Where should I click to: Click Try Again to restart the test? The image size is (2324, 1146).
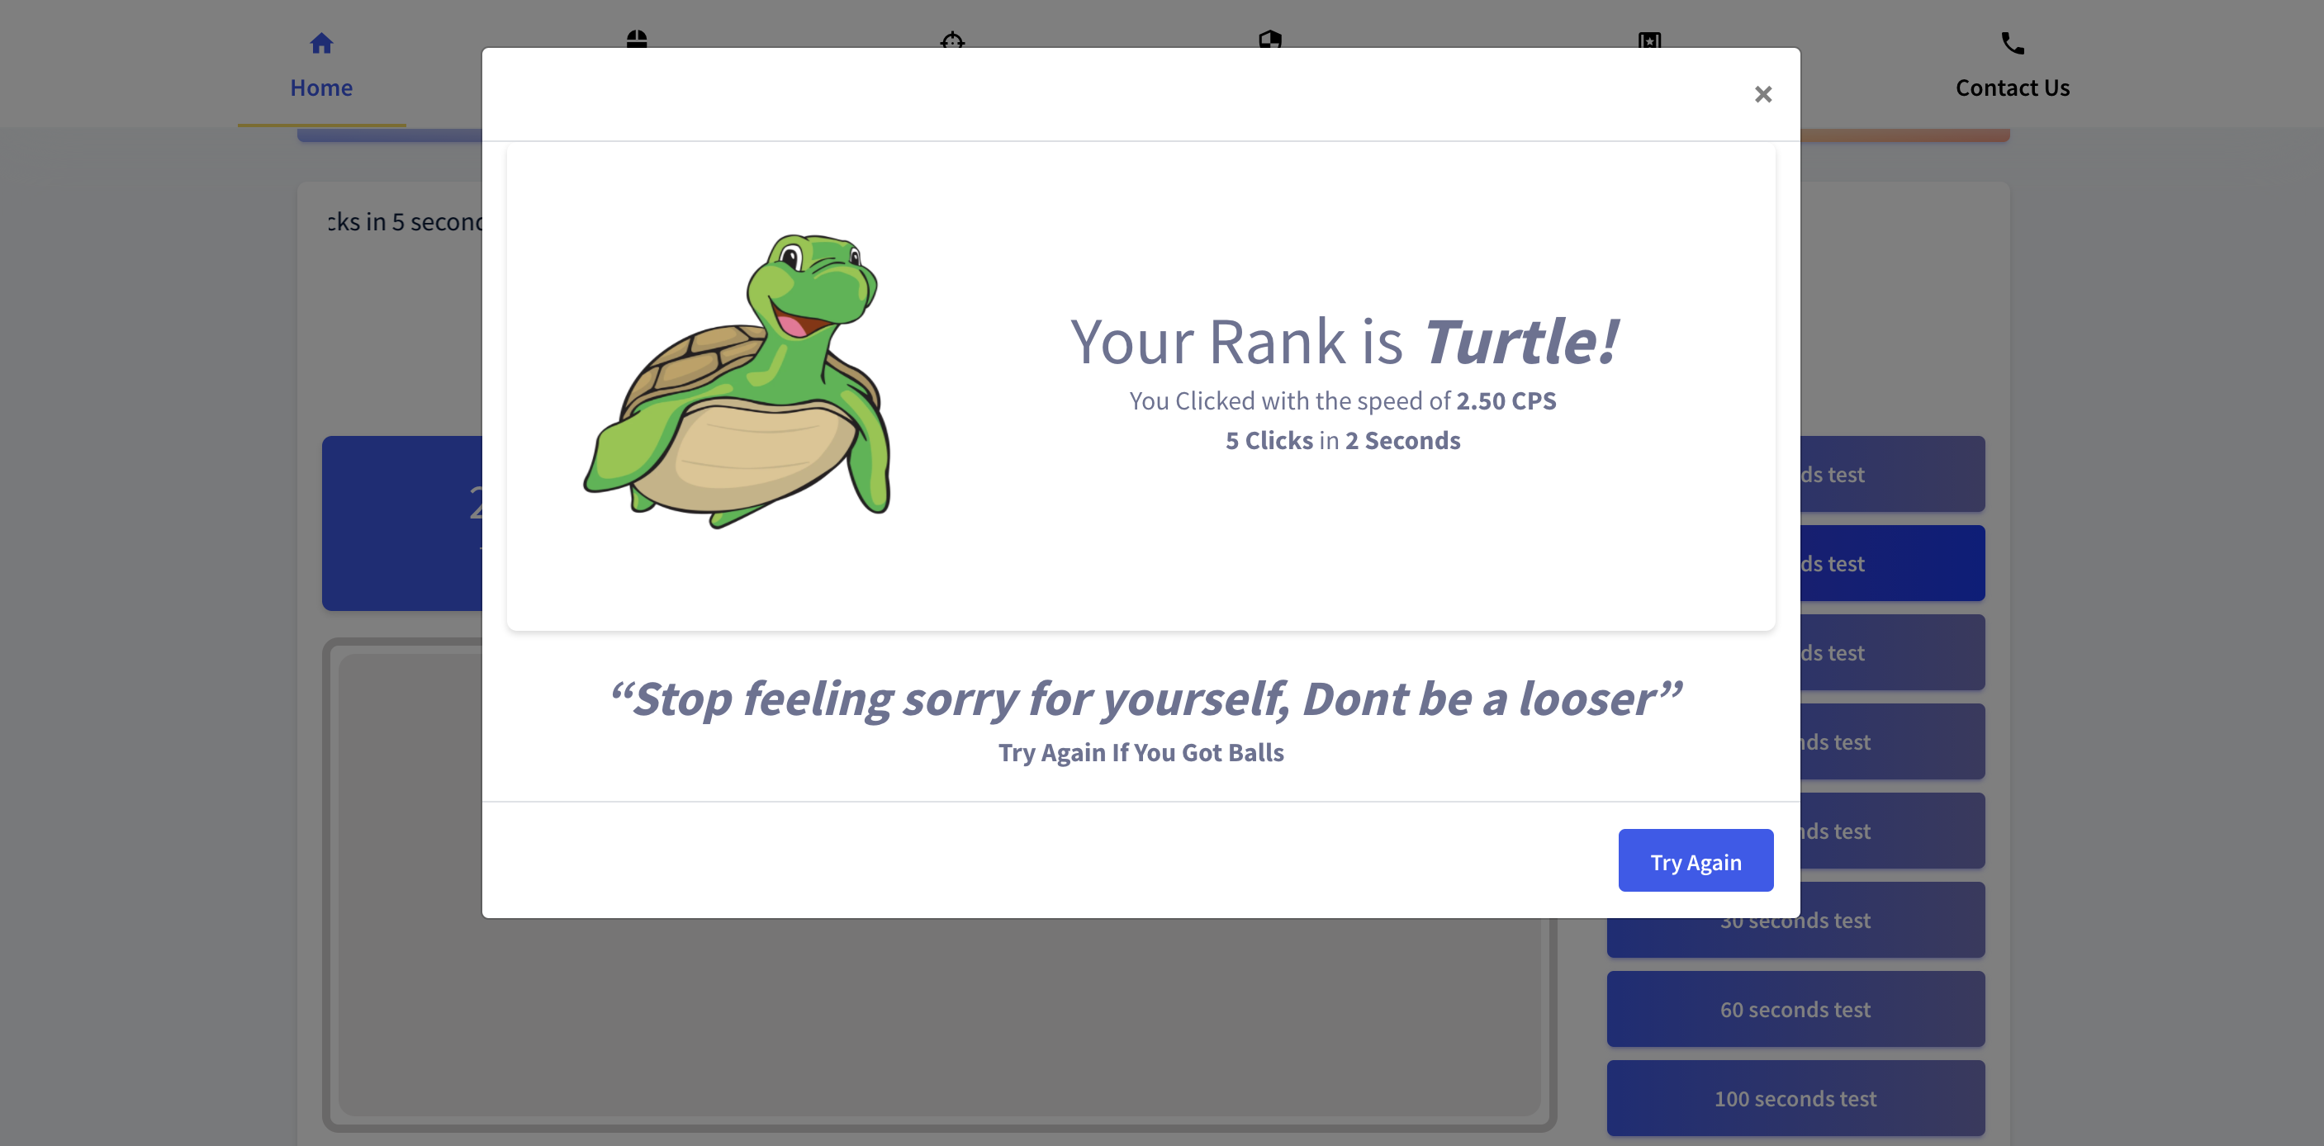point(1696,859)
